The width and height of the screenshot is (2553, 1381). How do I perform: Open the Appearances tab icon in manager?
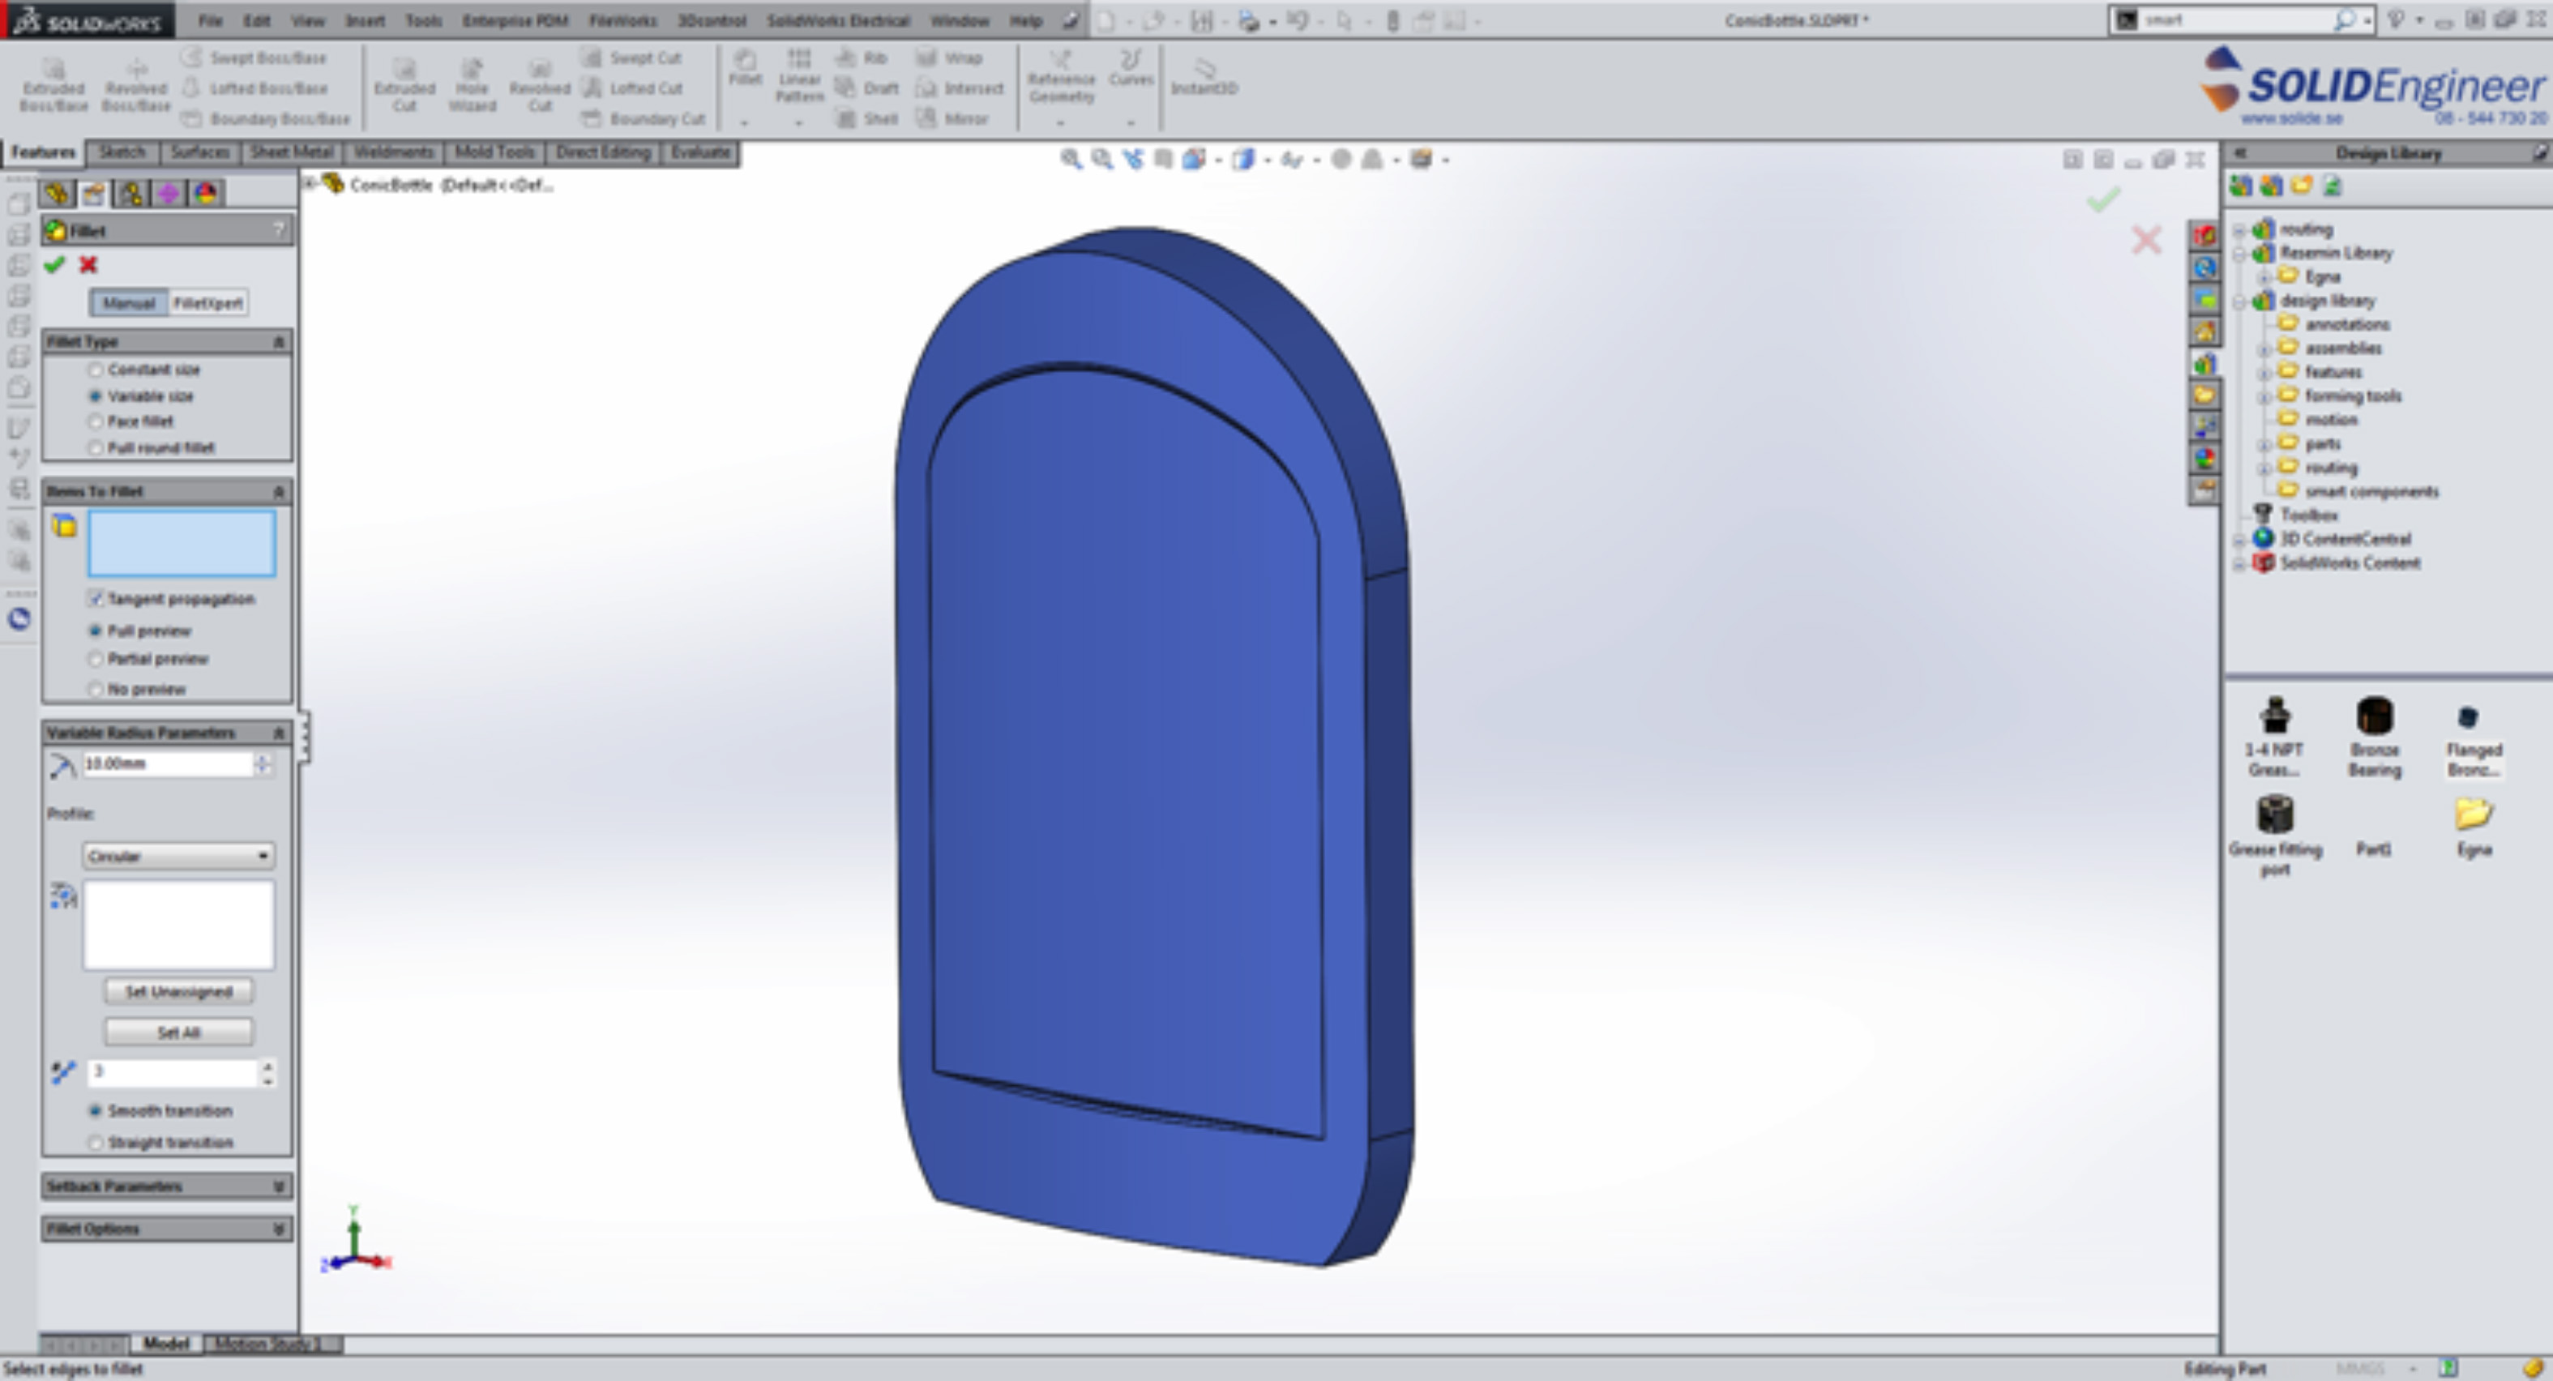[x=206, y=194]
